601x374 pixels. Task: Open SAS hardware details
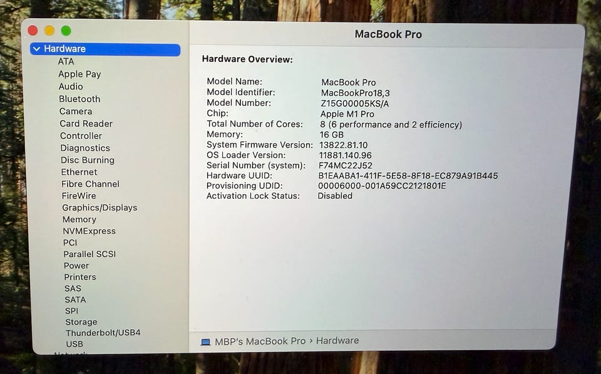click(73, 289)
